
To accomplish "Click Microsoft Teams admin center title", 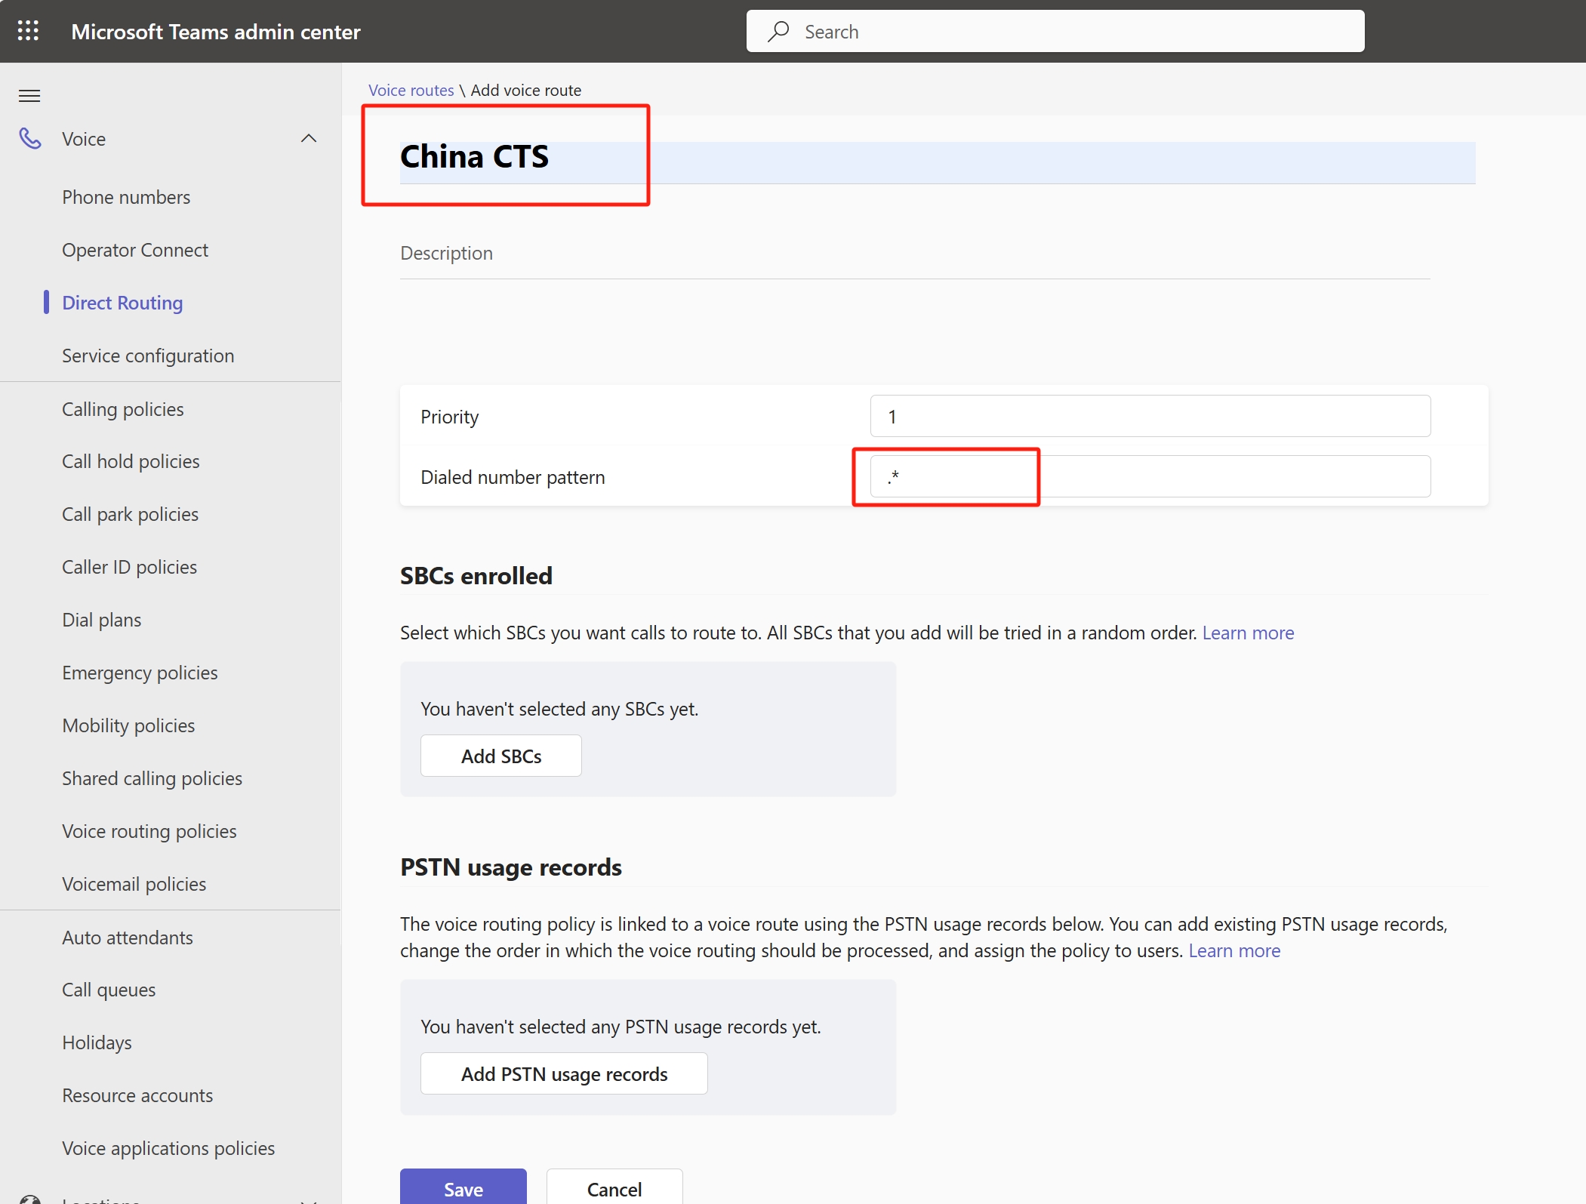I will click(216, 32).
